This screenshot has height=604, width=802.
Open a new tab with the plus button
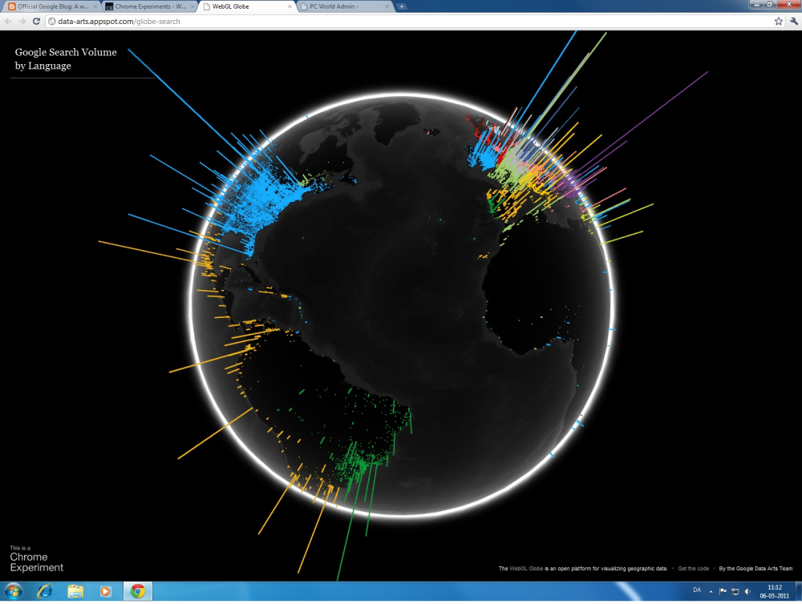pos(402,6)
